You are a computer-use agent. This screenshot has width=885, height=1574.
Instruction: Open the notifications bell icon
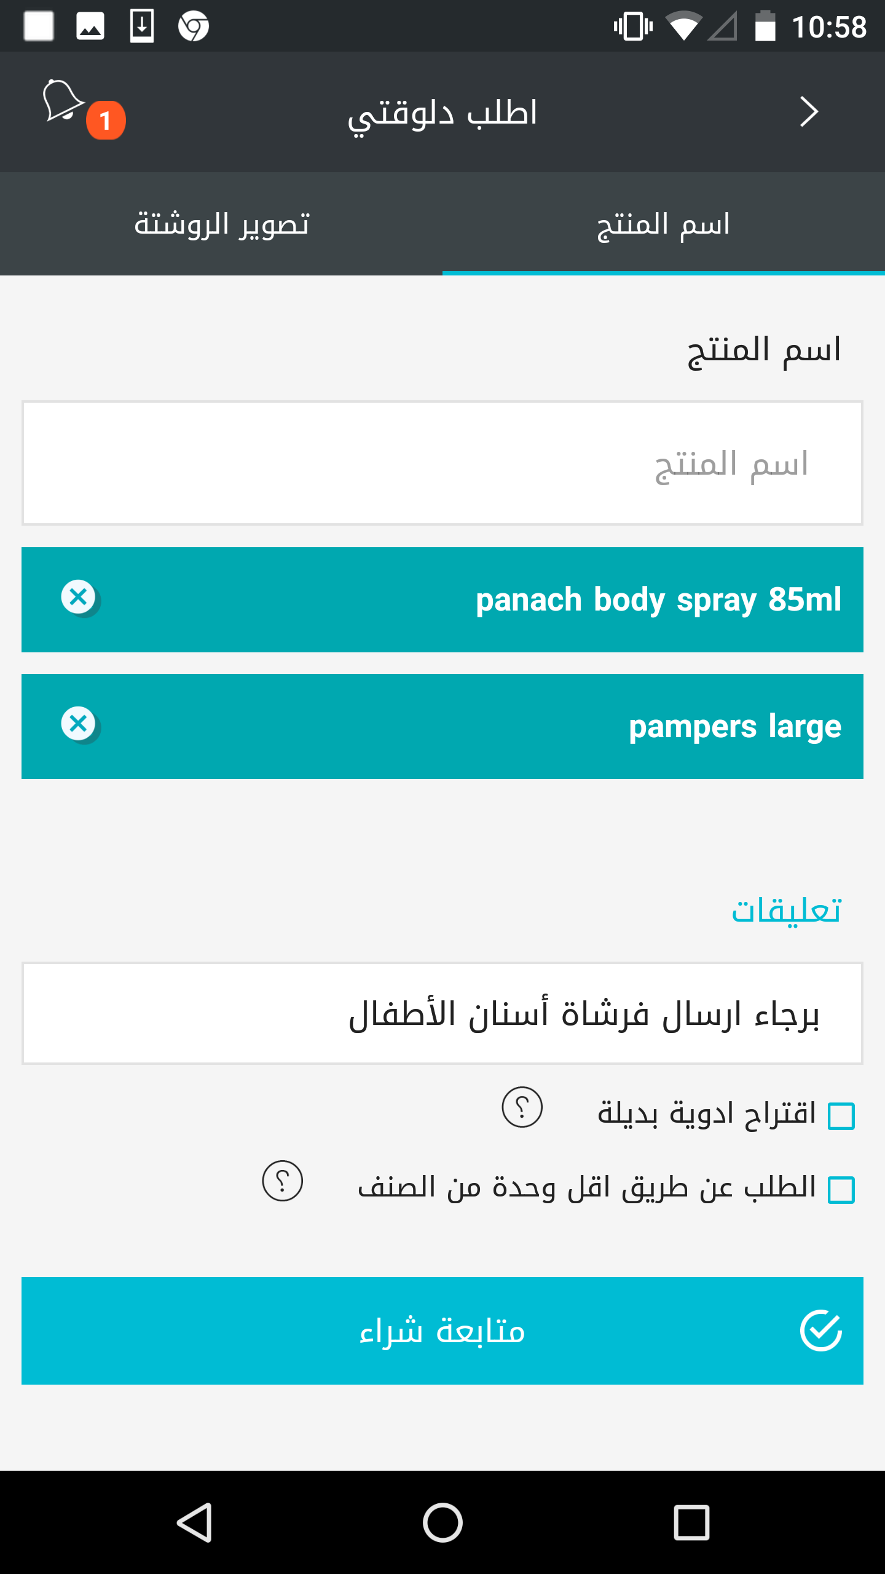tap(63, 101)
